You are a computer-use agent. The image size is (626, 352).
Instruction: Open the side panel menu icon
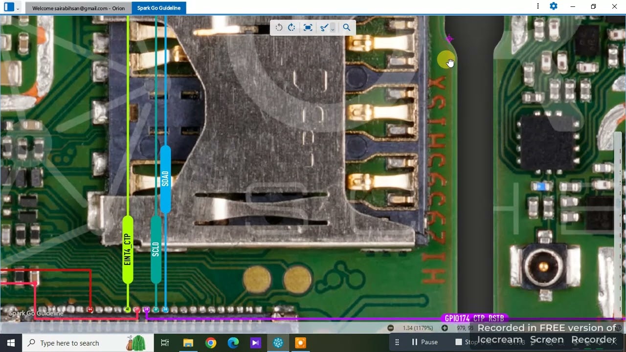coord(9,7)
